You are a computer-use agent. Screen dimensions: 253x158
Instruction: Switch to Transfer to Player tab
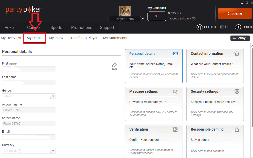pos(83,38)
